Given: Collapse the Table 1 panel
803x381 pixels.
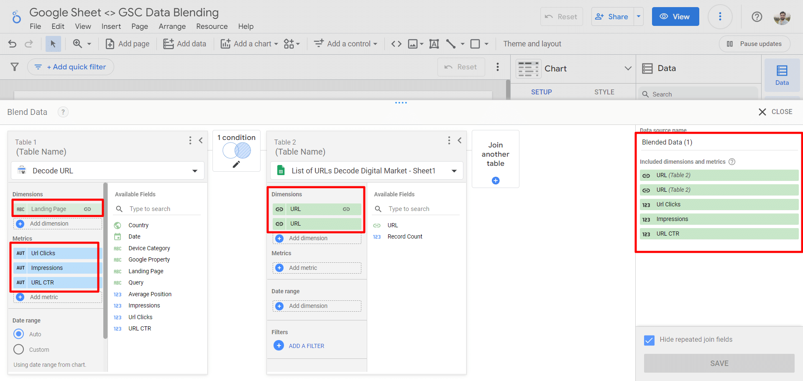Looking at the screenshot, I should [x=201, y=140].
